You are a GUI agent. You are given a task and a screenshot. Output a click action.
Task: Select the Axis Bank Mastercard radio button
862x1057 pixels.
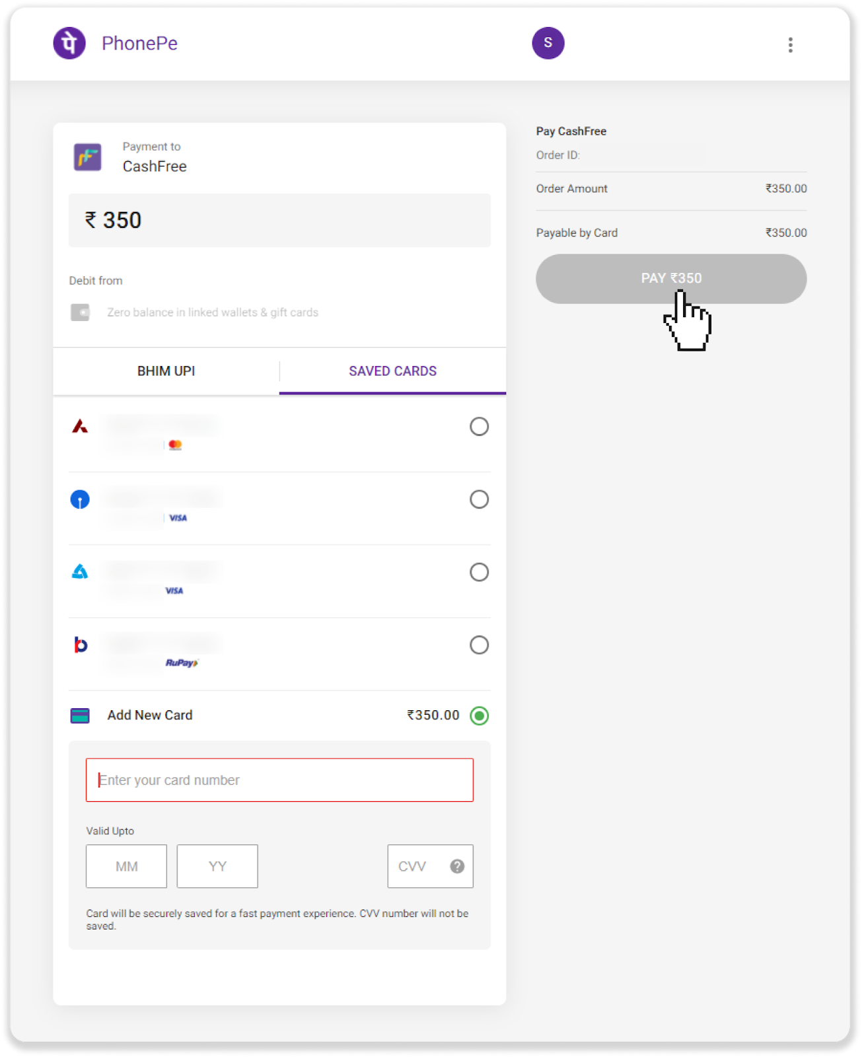479,427
